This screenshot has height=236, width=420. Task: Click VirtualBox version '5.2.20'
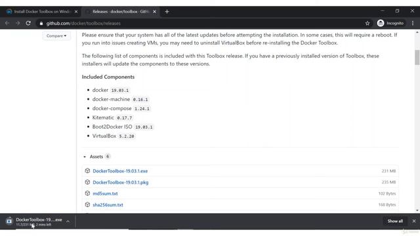coord(127,136)
